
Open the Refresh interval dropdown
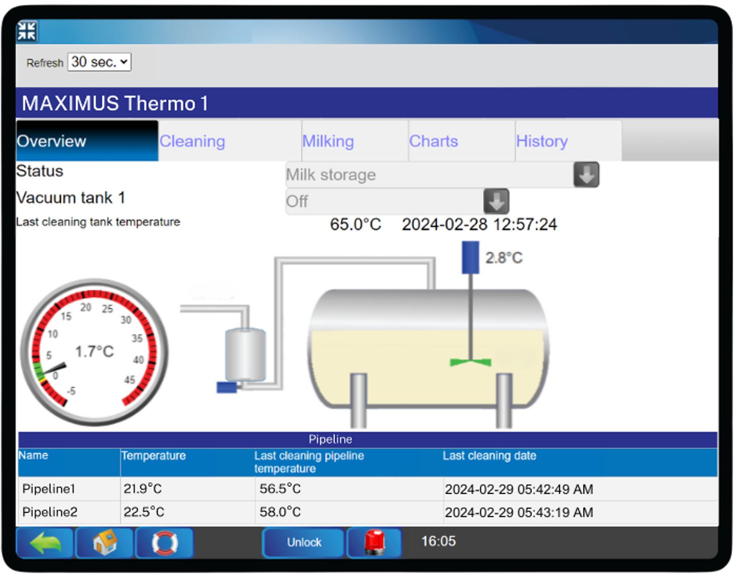coord(99,61)
